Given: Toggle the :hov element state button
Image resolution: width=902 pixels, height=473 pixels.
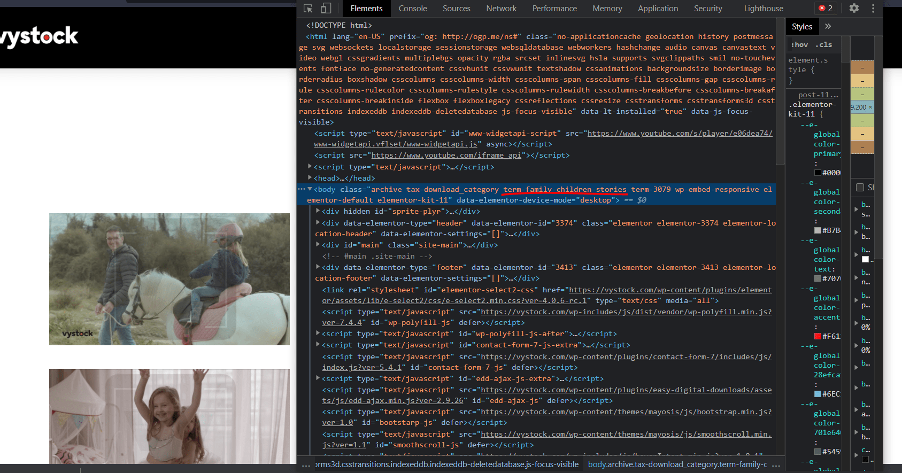Looking at the screenshot, I should [x=799, y=44].
